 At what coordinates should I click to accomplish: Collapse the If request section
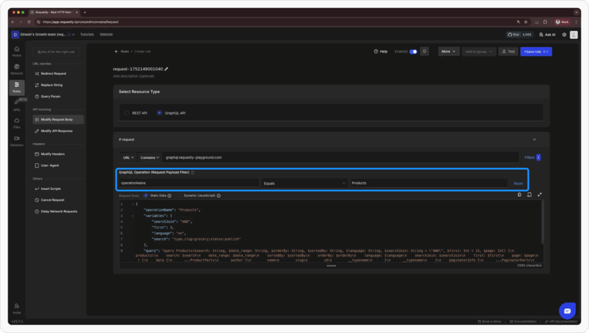pyautogui.click(x=534, y=140)
